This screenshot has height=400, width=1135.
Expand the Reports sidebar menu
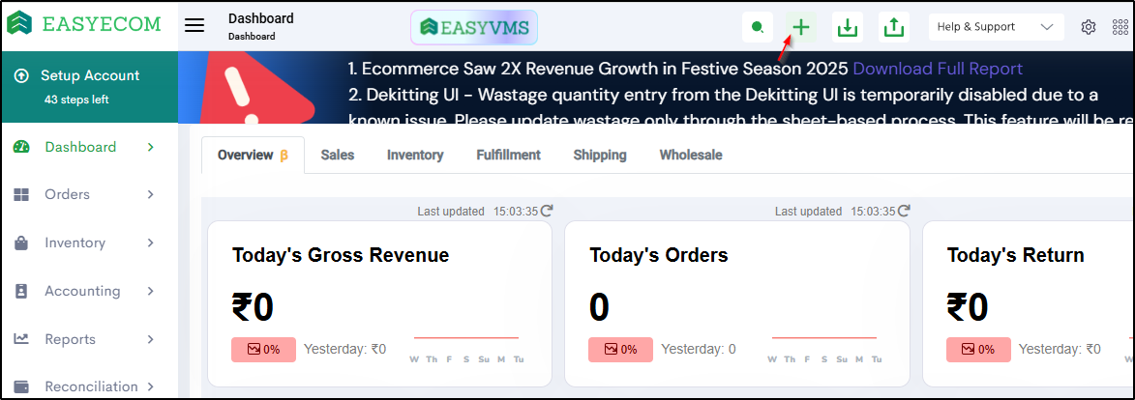coord(89,339)
